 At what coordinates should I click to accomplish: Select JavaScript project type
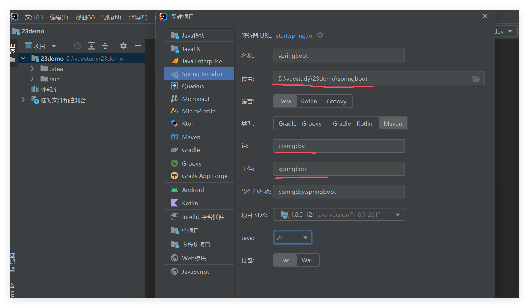199,271
